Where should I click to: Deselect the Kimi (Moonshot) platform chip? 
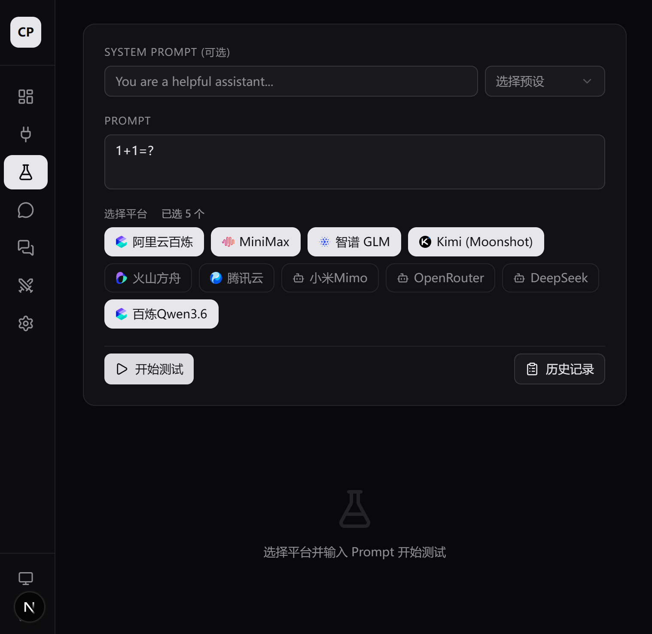[476, 242]
